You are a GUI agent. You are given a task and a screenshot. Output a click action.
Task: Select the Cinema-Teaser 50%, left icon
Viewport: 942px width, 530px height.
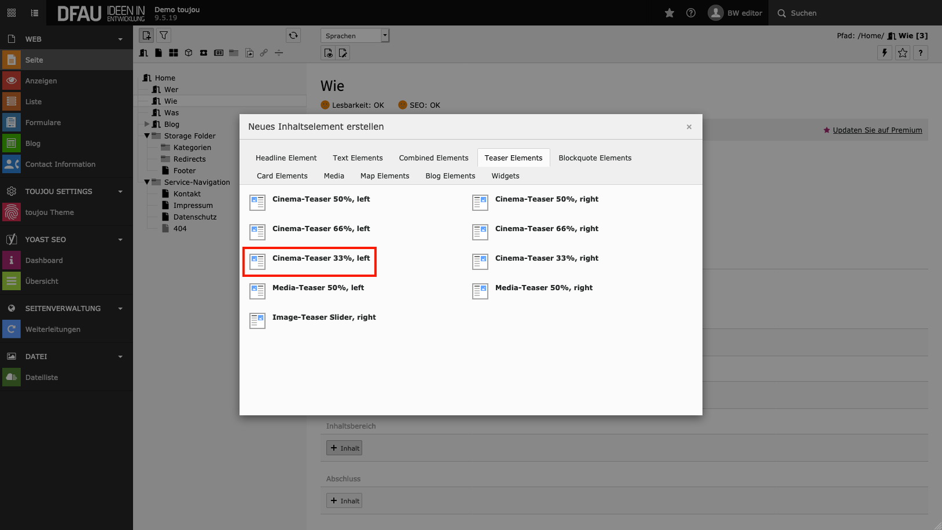click(257, 202)
